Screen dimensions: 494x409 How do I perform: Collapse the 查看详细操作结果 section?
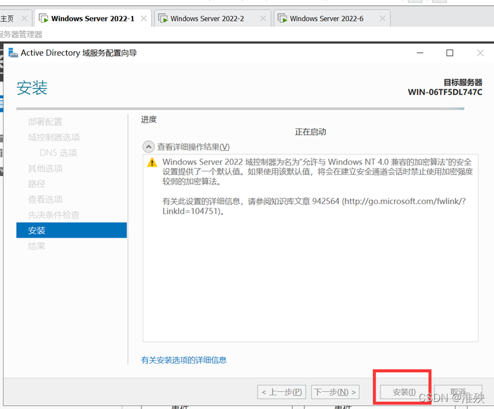pyautogui.click(x=149, y=146)
